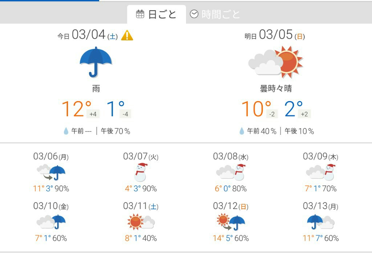Click tomorrow's date 03/05 heading
Screen dimensions: 372x253
coord(275,35)
